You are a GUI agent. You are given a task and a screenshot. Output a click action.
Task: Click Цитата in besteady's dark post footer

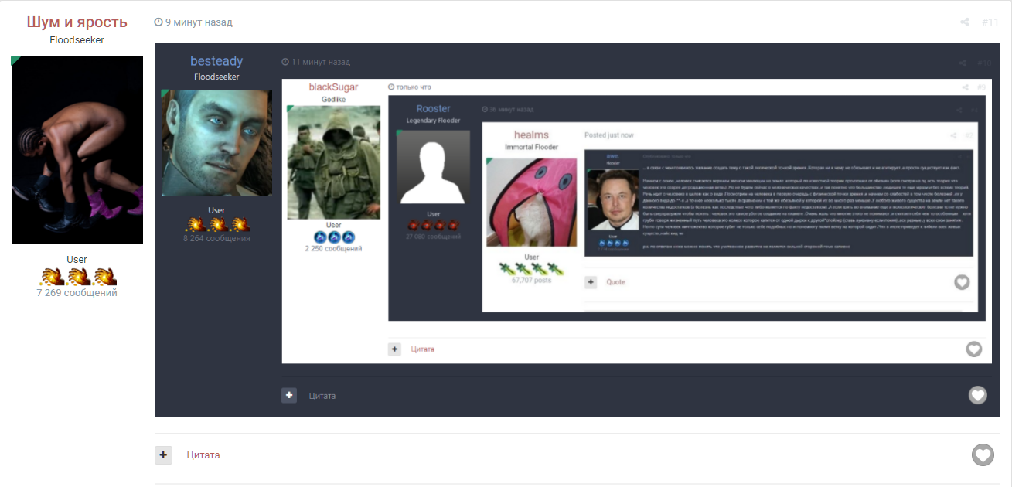pyautogui.click(x=322, y=396)
